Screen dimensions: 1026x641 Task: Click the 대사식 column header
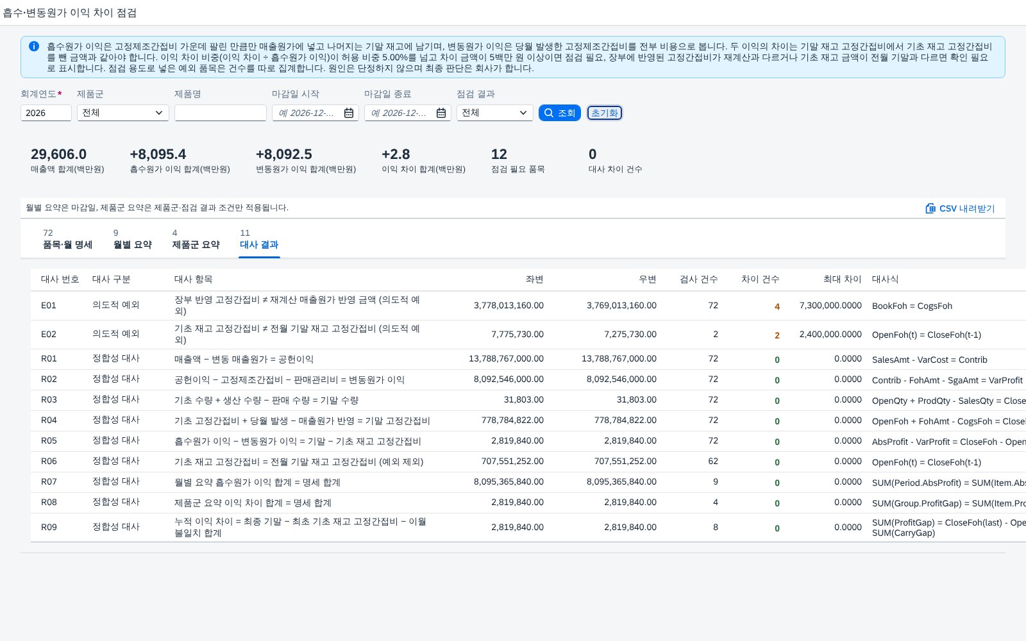point(885,279)
